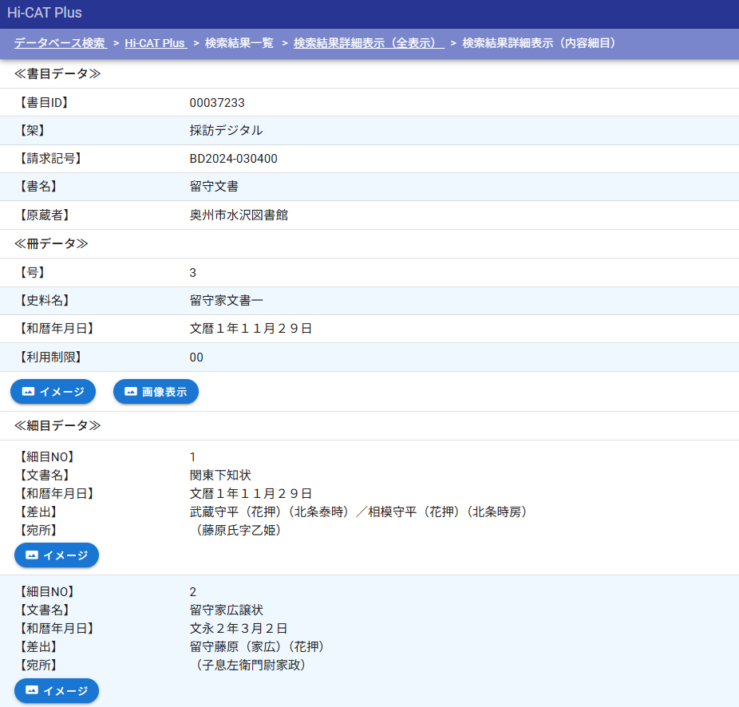739x707 pixels.
Task: Return to 検索結果詳細表示（全表示） page
Action: [x=369, y=43]
